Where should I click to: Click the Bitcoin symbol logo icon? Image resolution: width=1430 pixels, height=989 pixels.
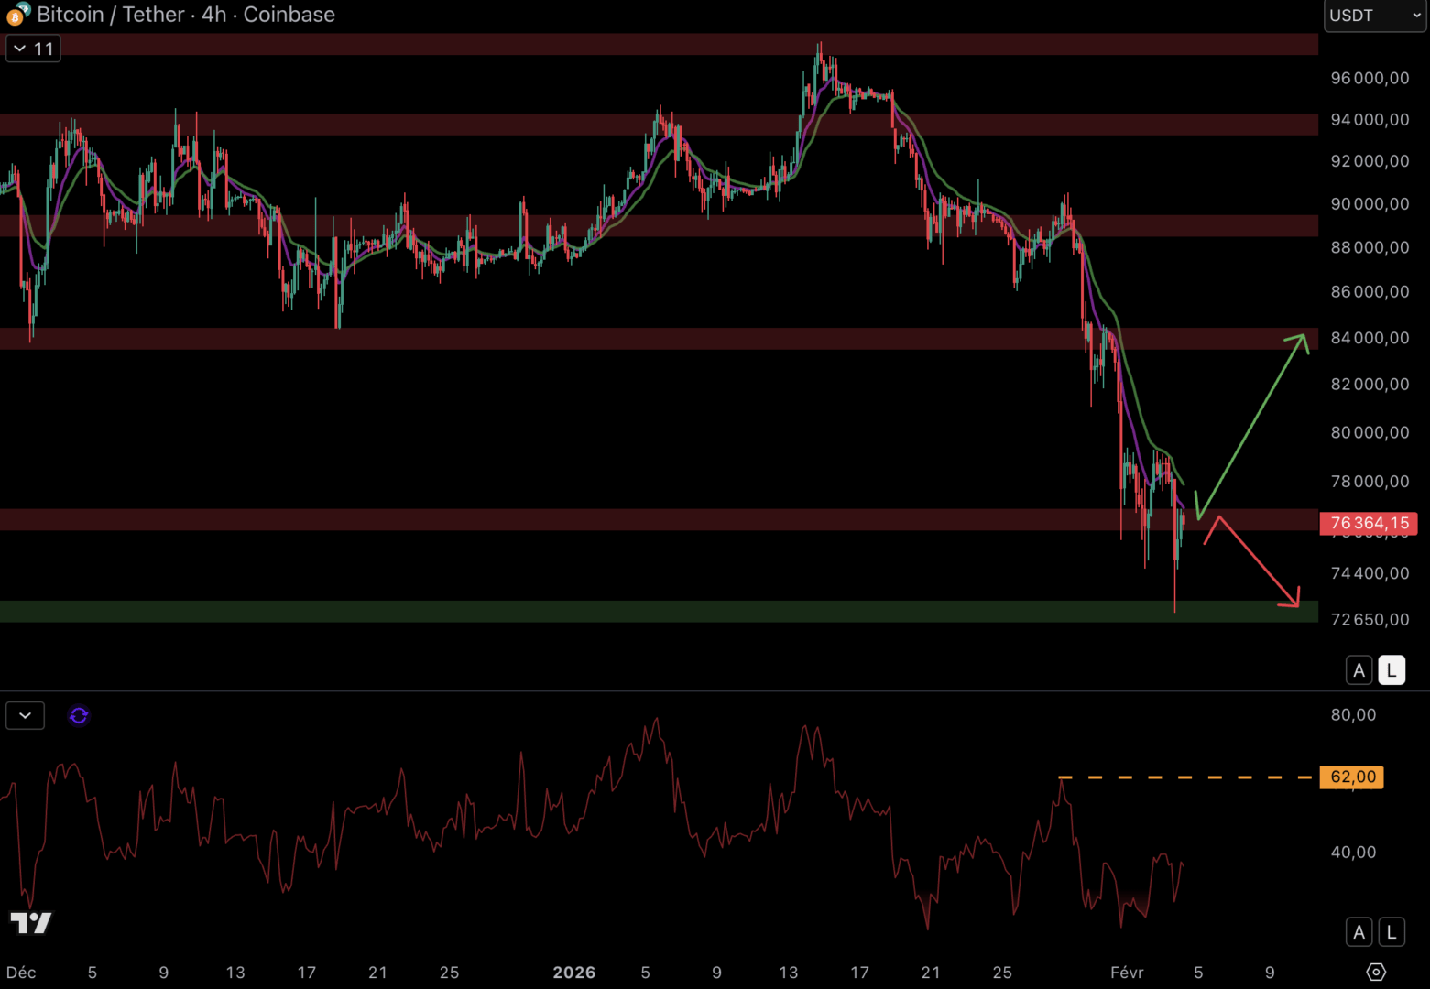tap(17, 15)
